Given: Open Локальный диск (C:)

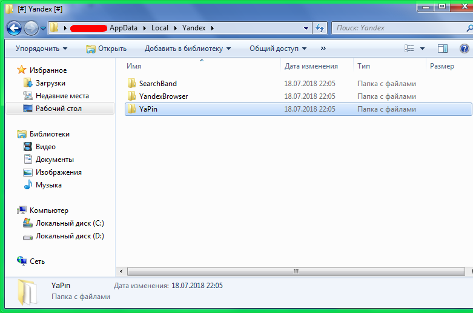Looking at the screenshot, I should 70,223.
